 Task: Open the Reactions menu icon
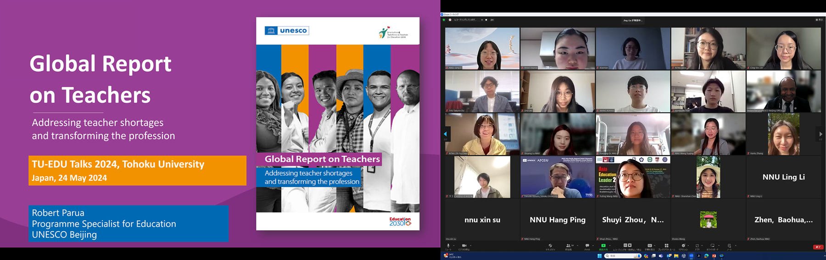(683, 246)
